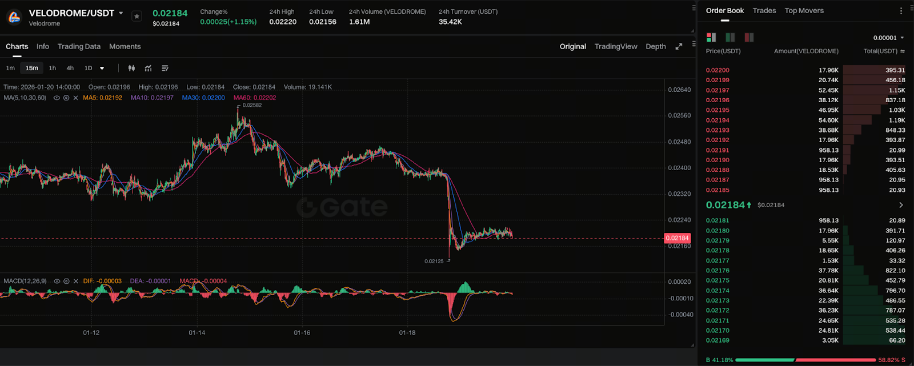Switch to Trading Data tab
The height and width of the screenshot is (366, 914).
[79, 46]
